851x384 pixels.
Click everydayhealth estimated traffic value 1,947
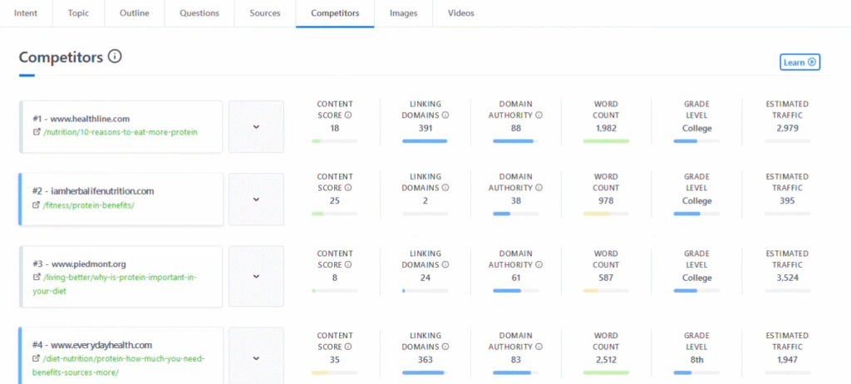pos(787,359)
